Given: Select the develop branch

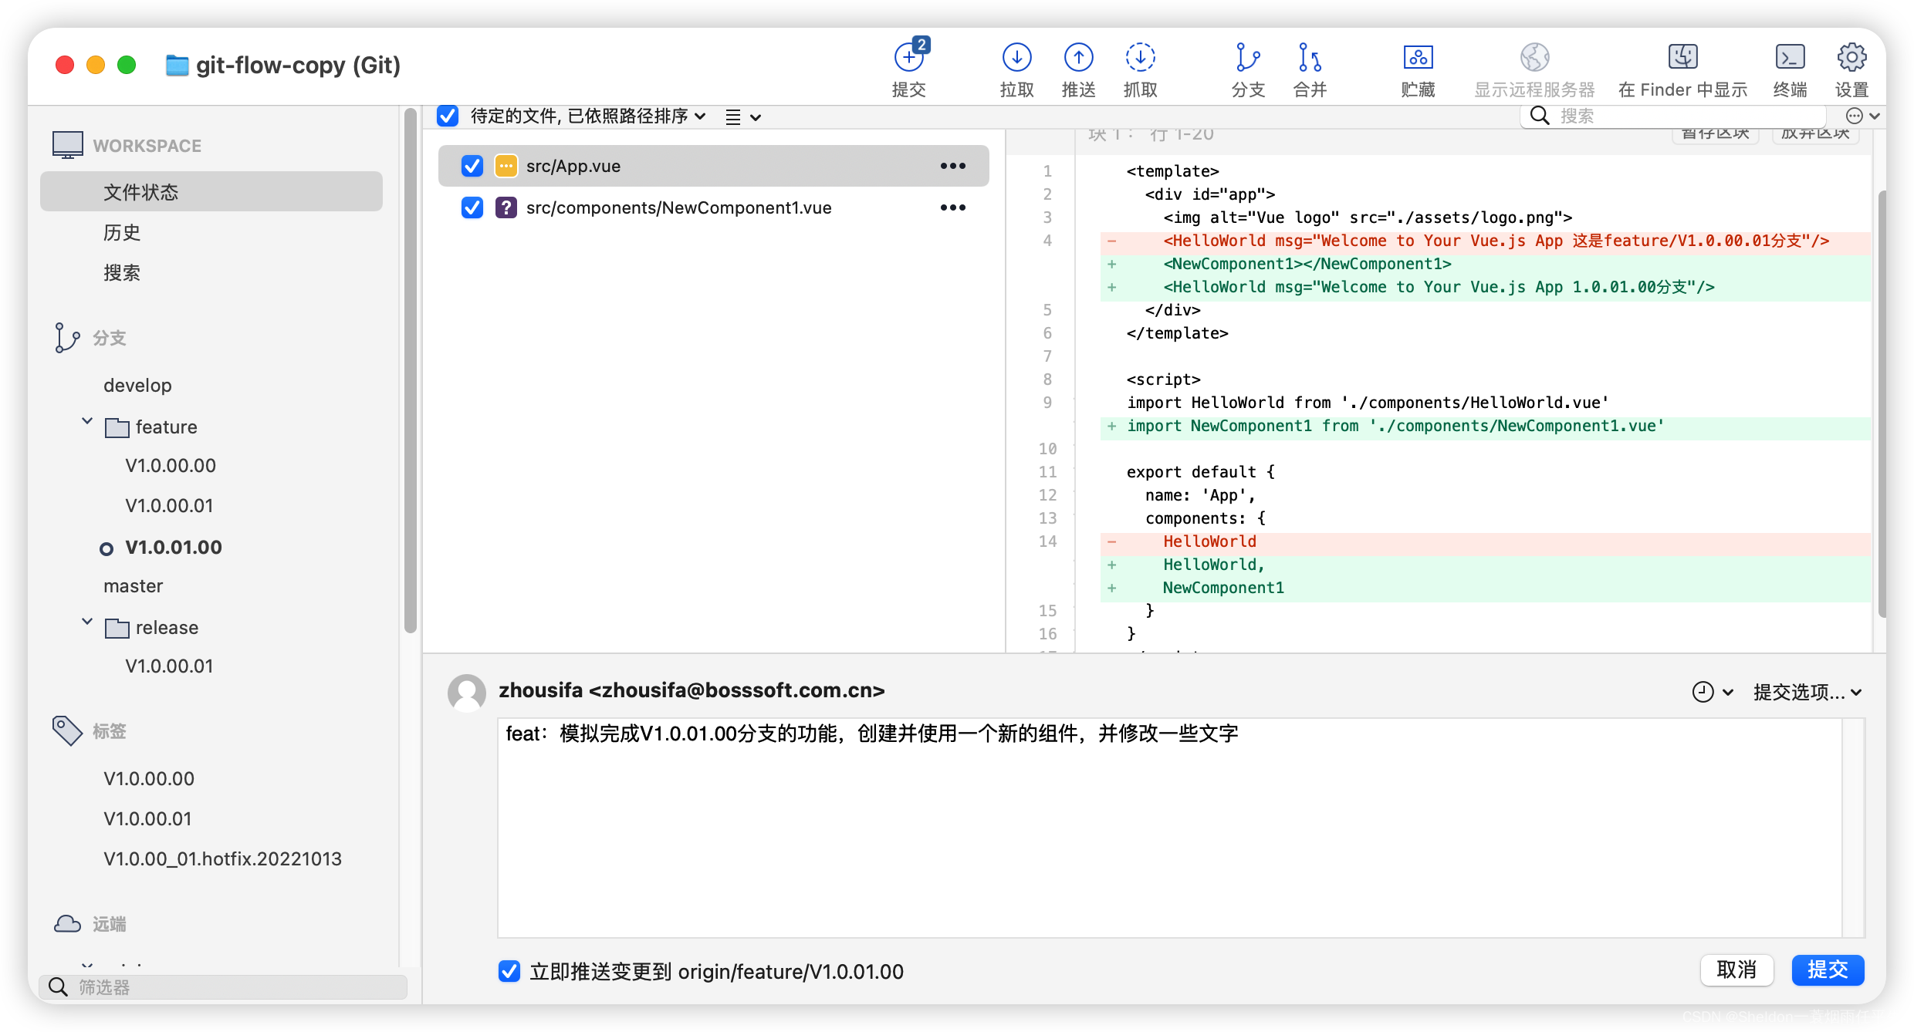Looking at the screenshot, I should [137, 385].
